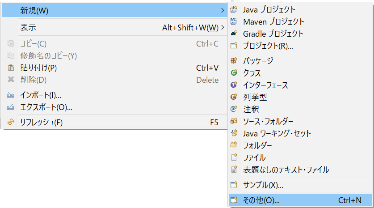Create a new Java プロジェクト
Screen dimensions: 374x208
[300, 9]
